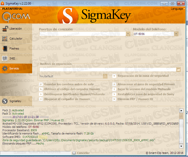Click the 2017-01-18 11:21:38 timestamp line

(x=25, y=117)
